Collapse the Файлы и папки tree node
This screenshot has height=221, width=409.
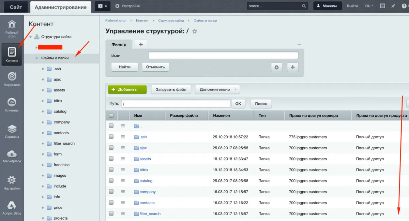tap(36, 58)
